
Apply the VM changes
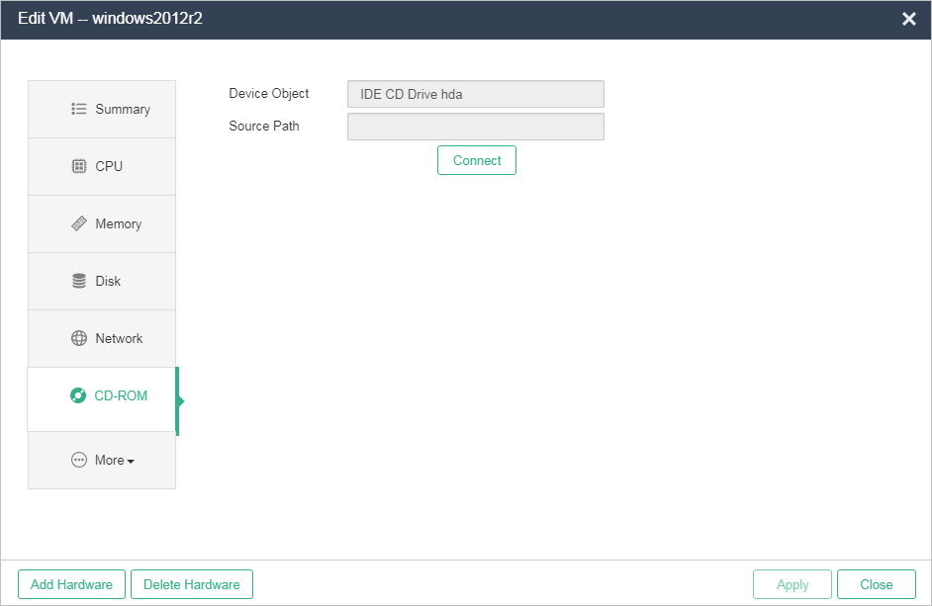[x=792, y=584]
